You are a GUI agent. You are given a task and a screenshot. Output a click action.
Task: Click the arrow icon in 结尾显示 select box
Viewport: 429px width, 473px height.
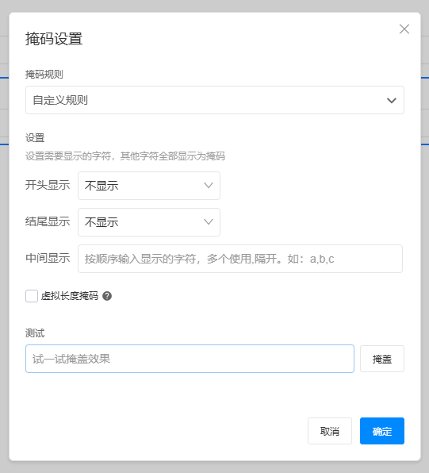(209, 222)
